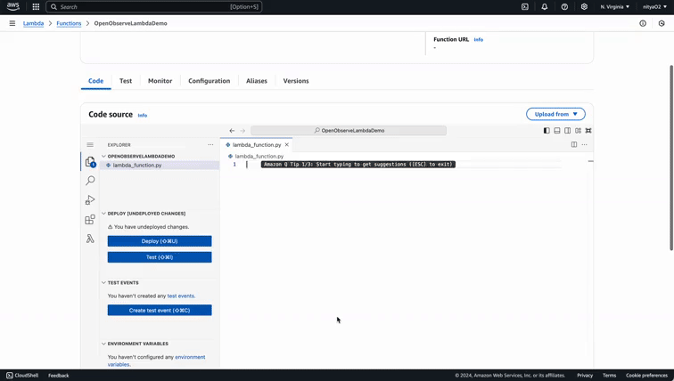Image resolution: width=674 pixels, height=381 pixels.
Task: Select the Explorer files icon in activity bar
Action: point(90,162)
